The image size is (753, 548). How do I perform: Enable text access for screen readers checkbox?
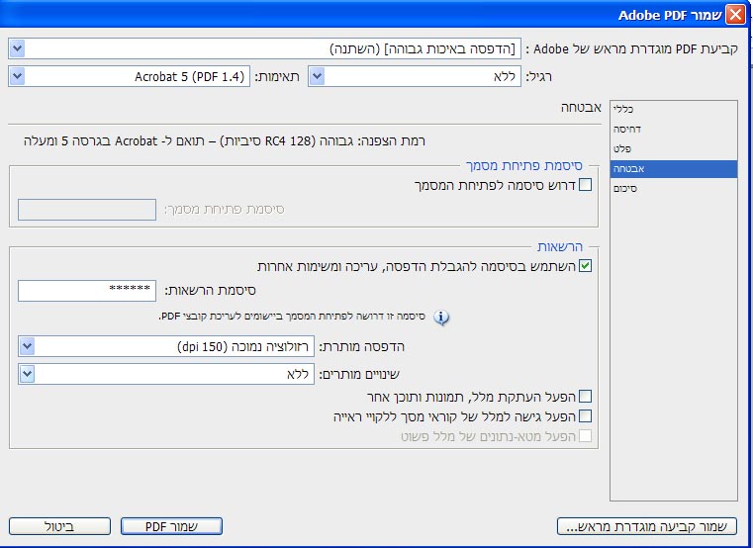(x=585, y=415)
